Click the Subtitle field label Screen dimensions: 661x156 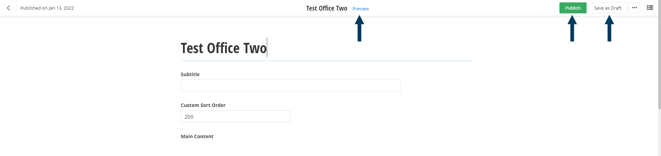(x=190, y=74)
